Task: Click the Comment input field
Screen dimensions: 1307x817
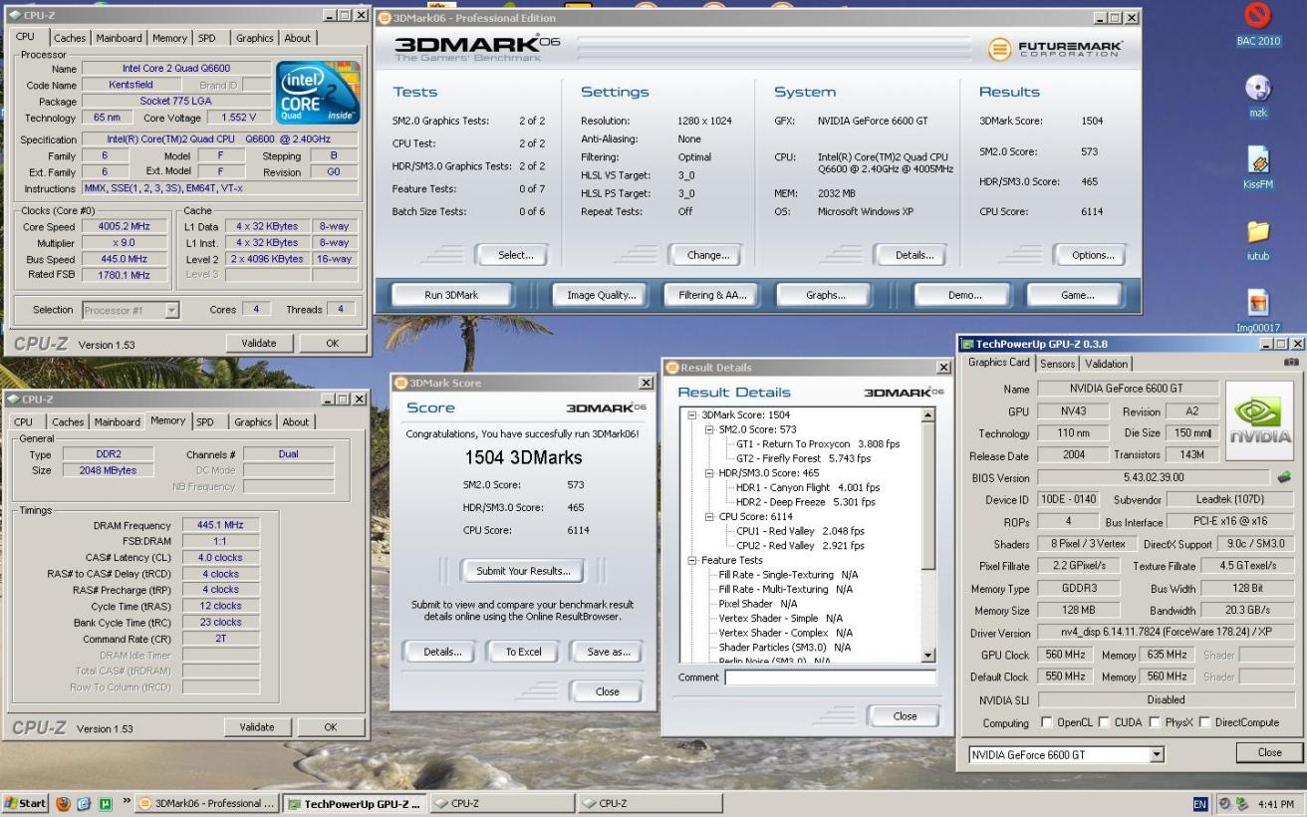Action: click(x=830, y=677)
